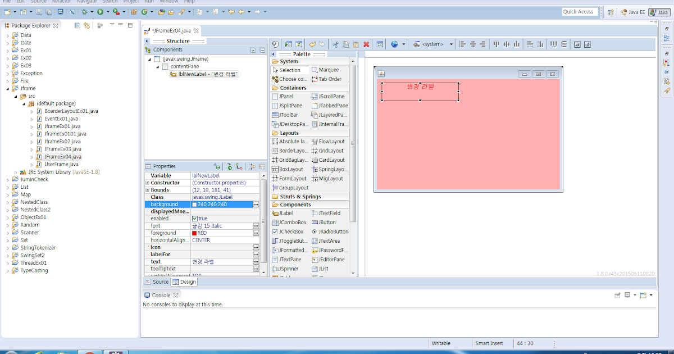Open the Window menu
Viewport: 674px width, 354px height.
(x=169, y=2)
